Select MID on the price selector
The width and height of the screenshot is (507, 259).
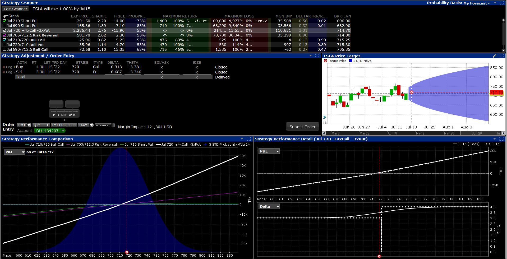point(64,115)
